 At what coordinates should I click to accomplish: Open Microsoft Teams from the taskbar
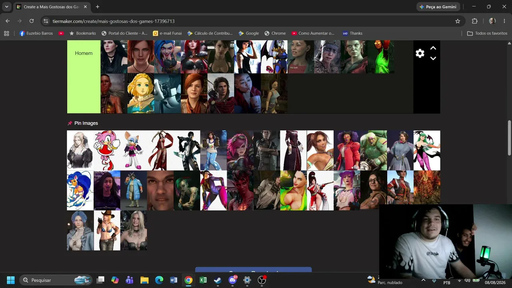[x=130, y=280]
